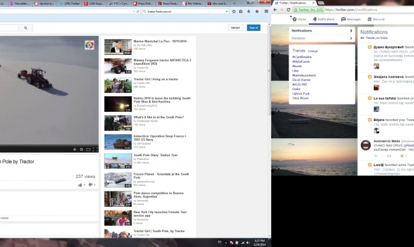
Task: Click the video dislike thumbs-down icon
Action: pyautogui.click(x=90, y=185)
